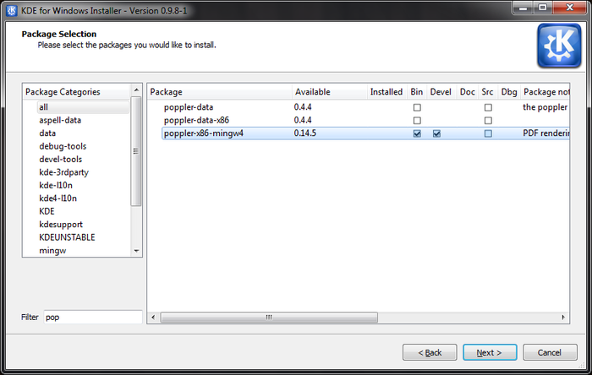
Task: Select the kdesupport category
Action: pos(61,225)
